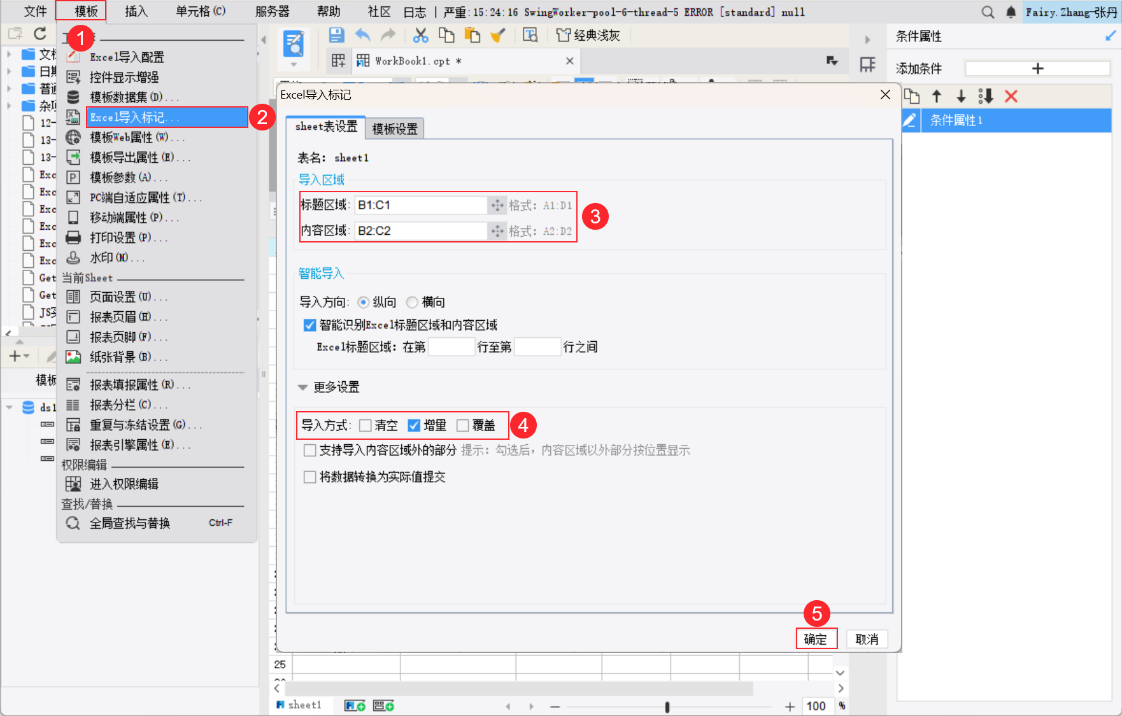Click the save icon in toolbar
Image resolution: width=1122 pixels, height=716 pixels.
pos(336,35)
